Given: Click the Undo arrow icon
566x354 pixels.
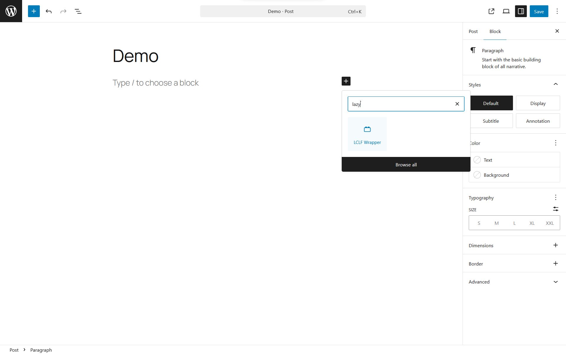Looking at the screenshot, I should (49, 11).
